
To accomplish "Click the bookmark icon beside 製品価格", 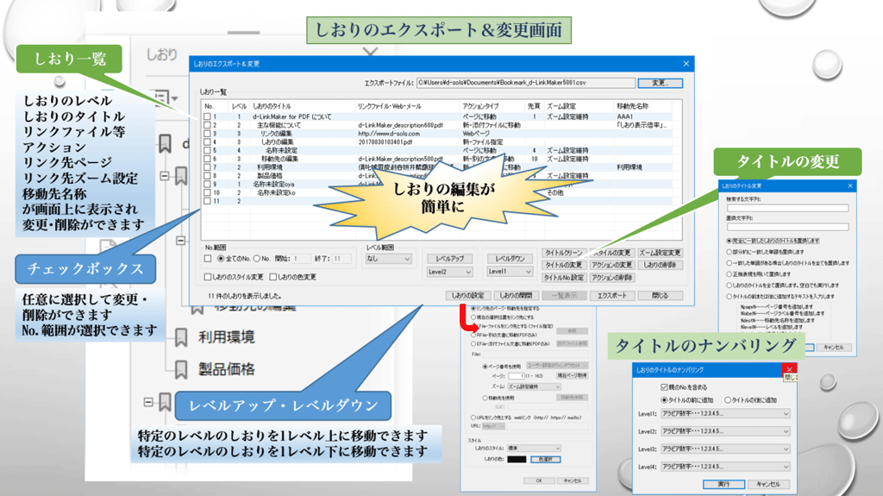I will click(x=181, y=370).
